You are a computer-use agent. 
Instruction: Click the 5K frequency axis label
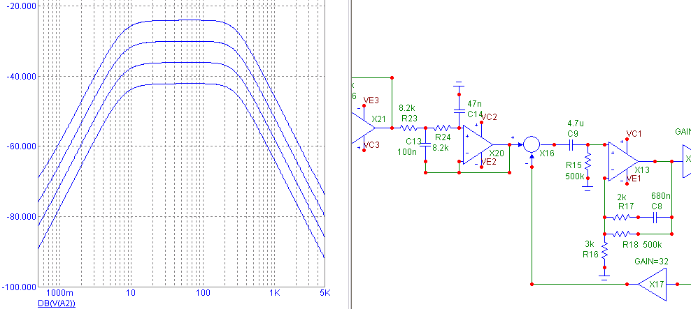325,293
